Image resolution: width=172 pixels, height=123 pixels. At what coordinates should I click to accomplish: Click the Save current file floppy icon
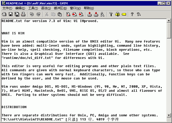point(11,14)
